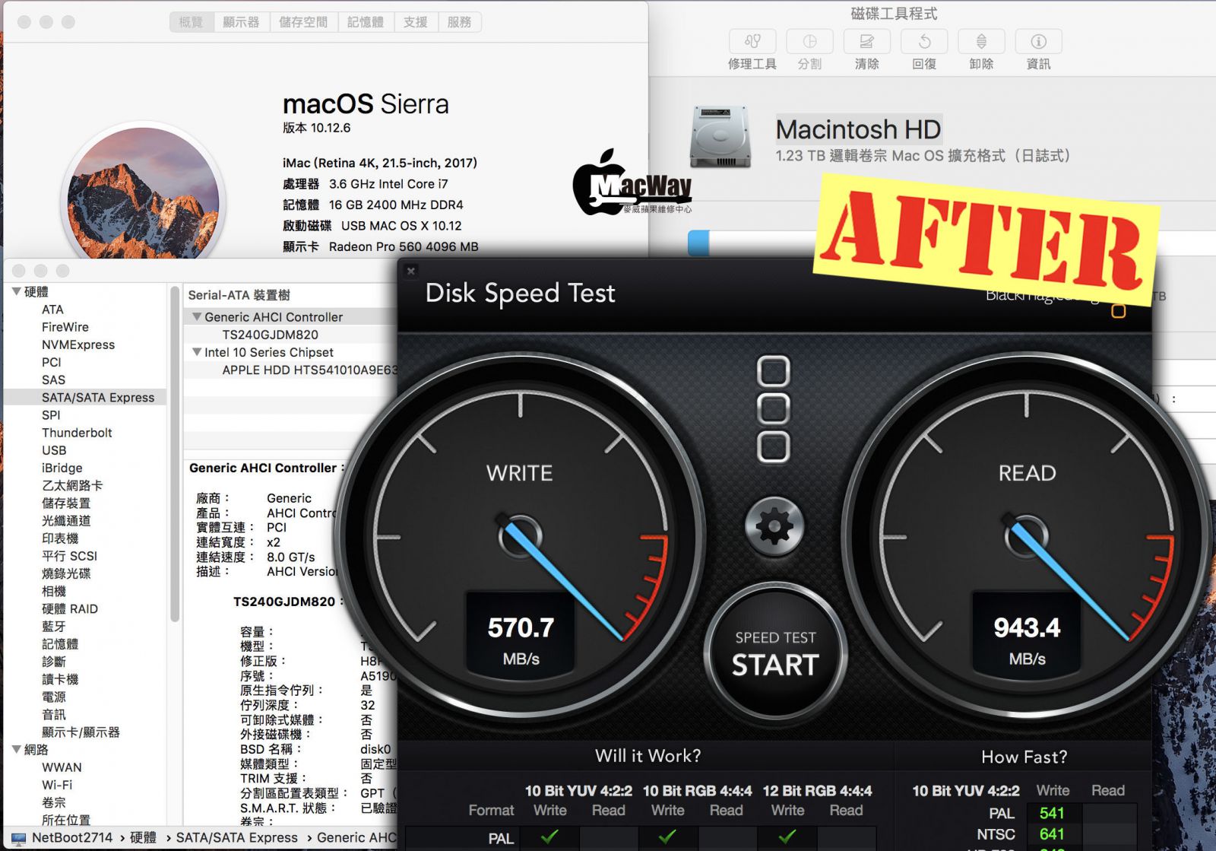Click Generic AHCI segment in path bar
Screen dimensions: 1216x851
tap(356, 837)
